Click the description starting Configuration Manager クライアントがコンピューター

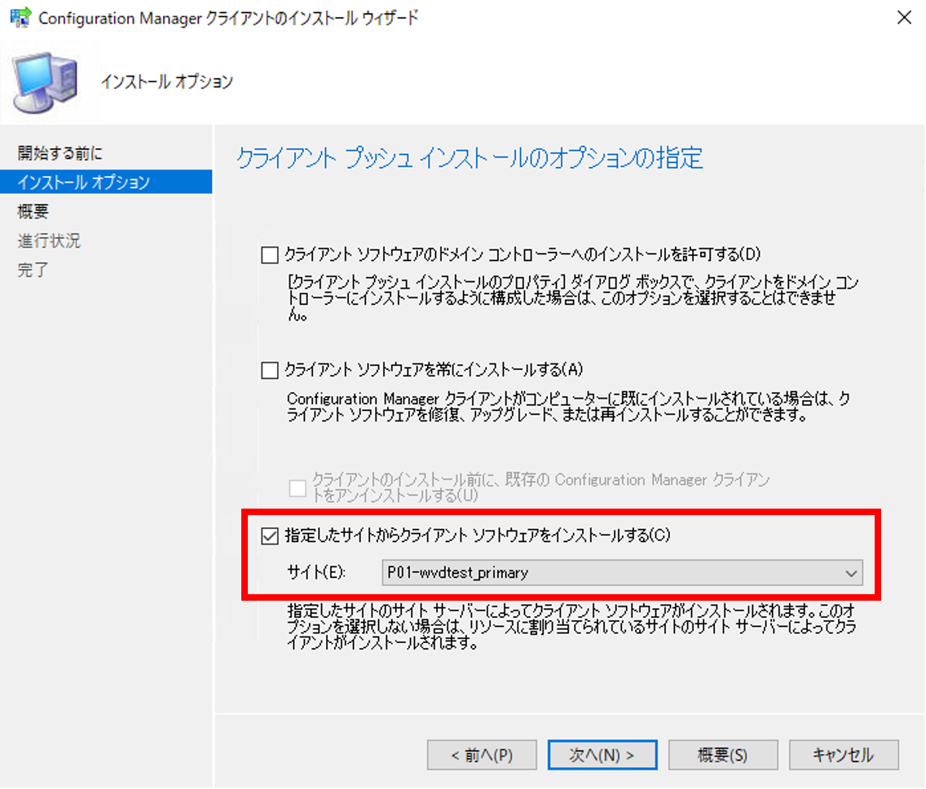click(x=568, y=407)
